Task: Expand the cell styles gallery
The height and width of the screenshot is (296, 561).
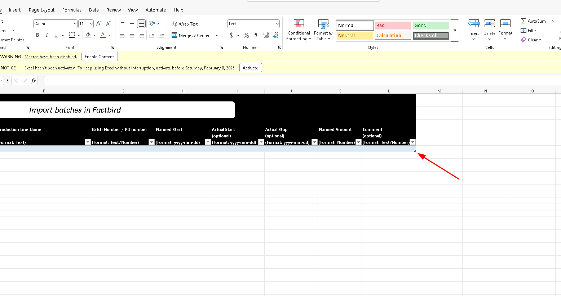Action: [x=455, y=31]
